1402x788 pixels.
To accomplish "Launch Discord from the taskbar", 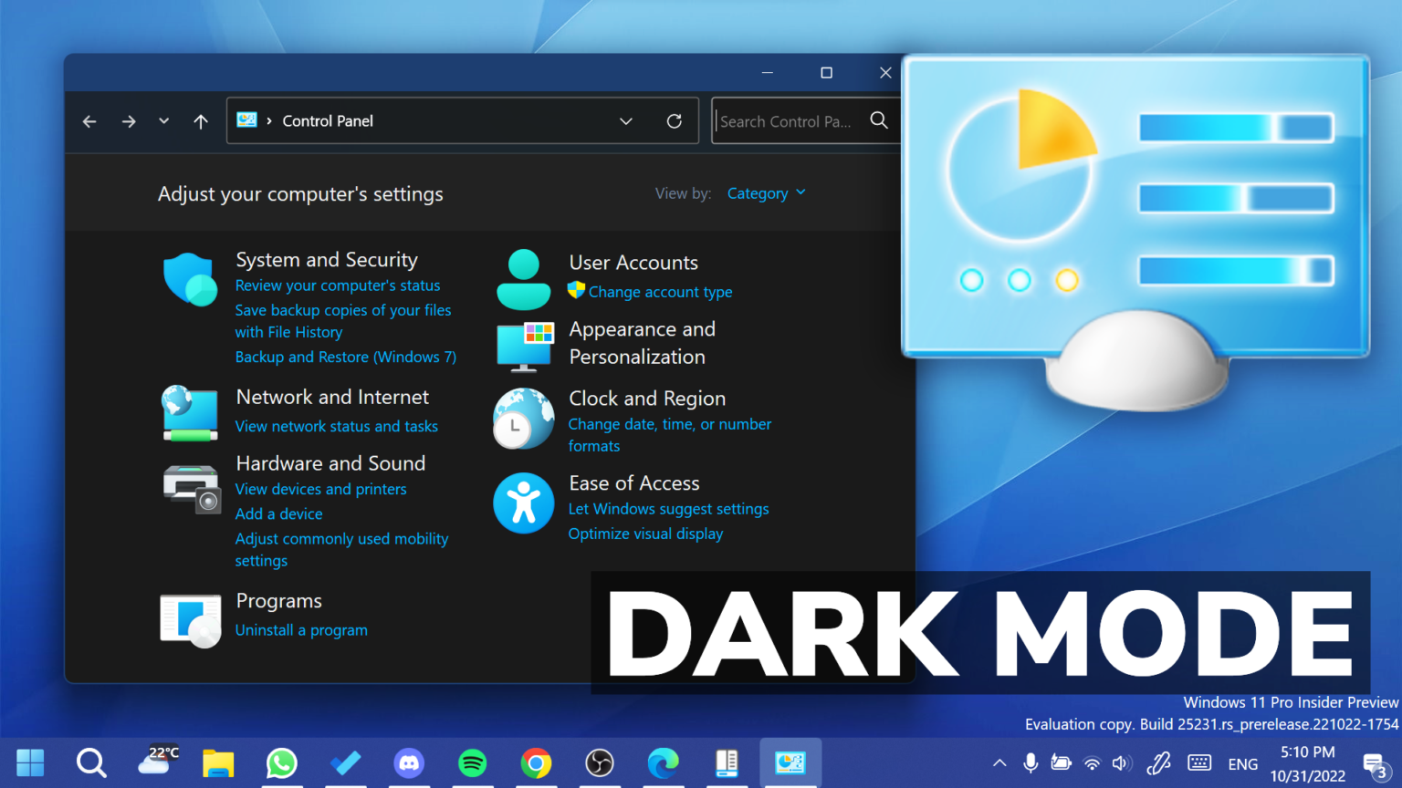I will (409, 763).
